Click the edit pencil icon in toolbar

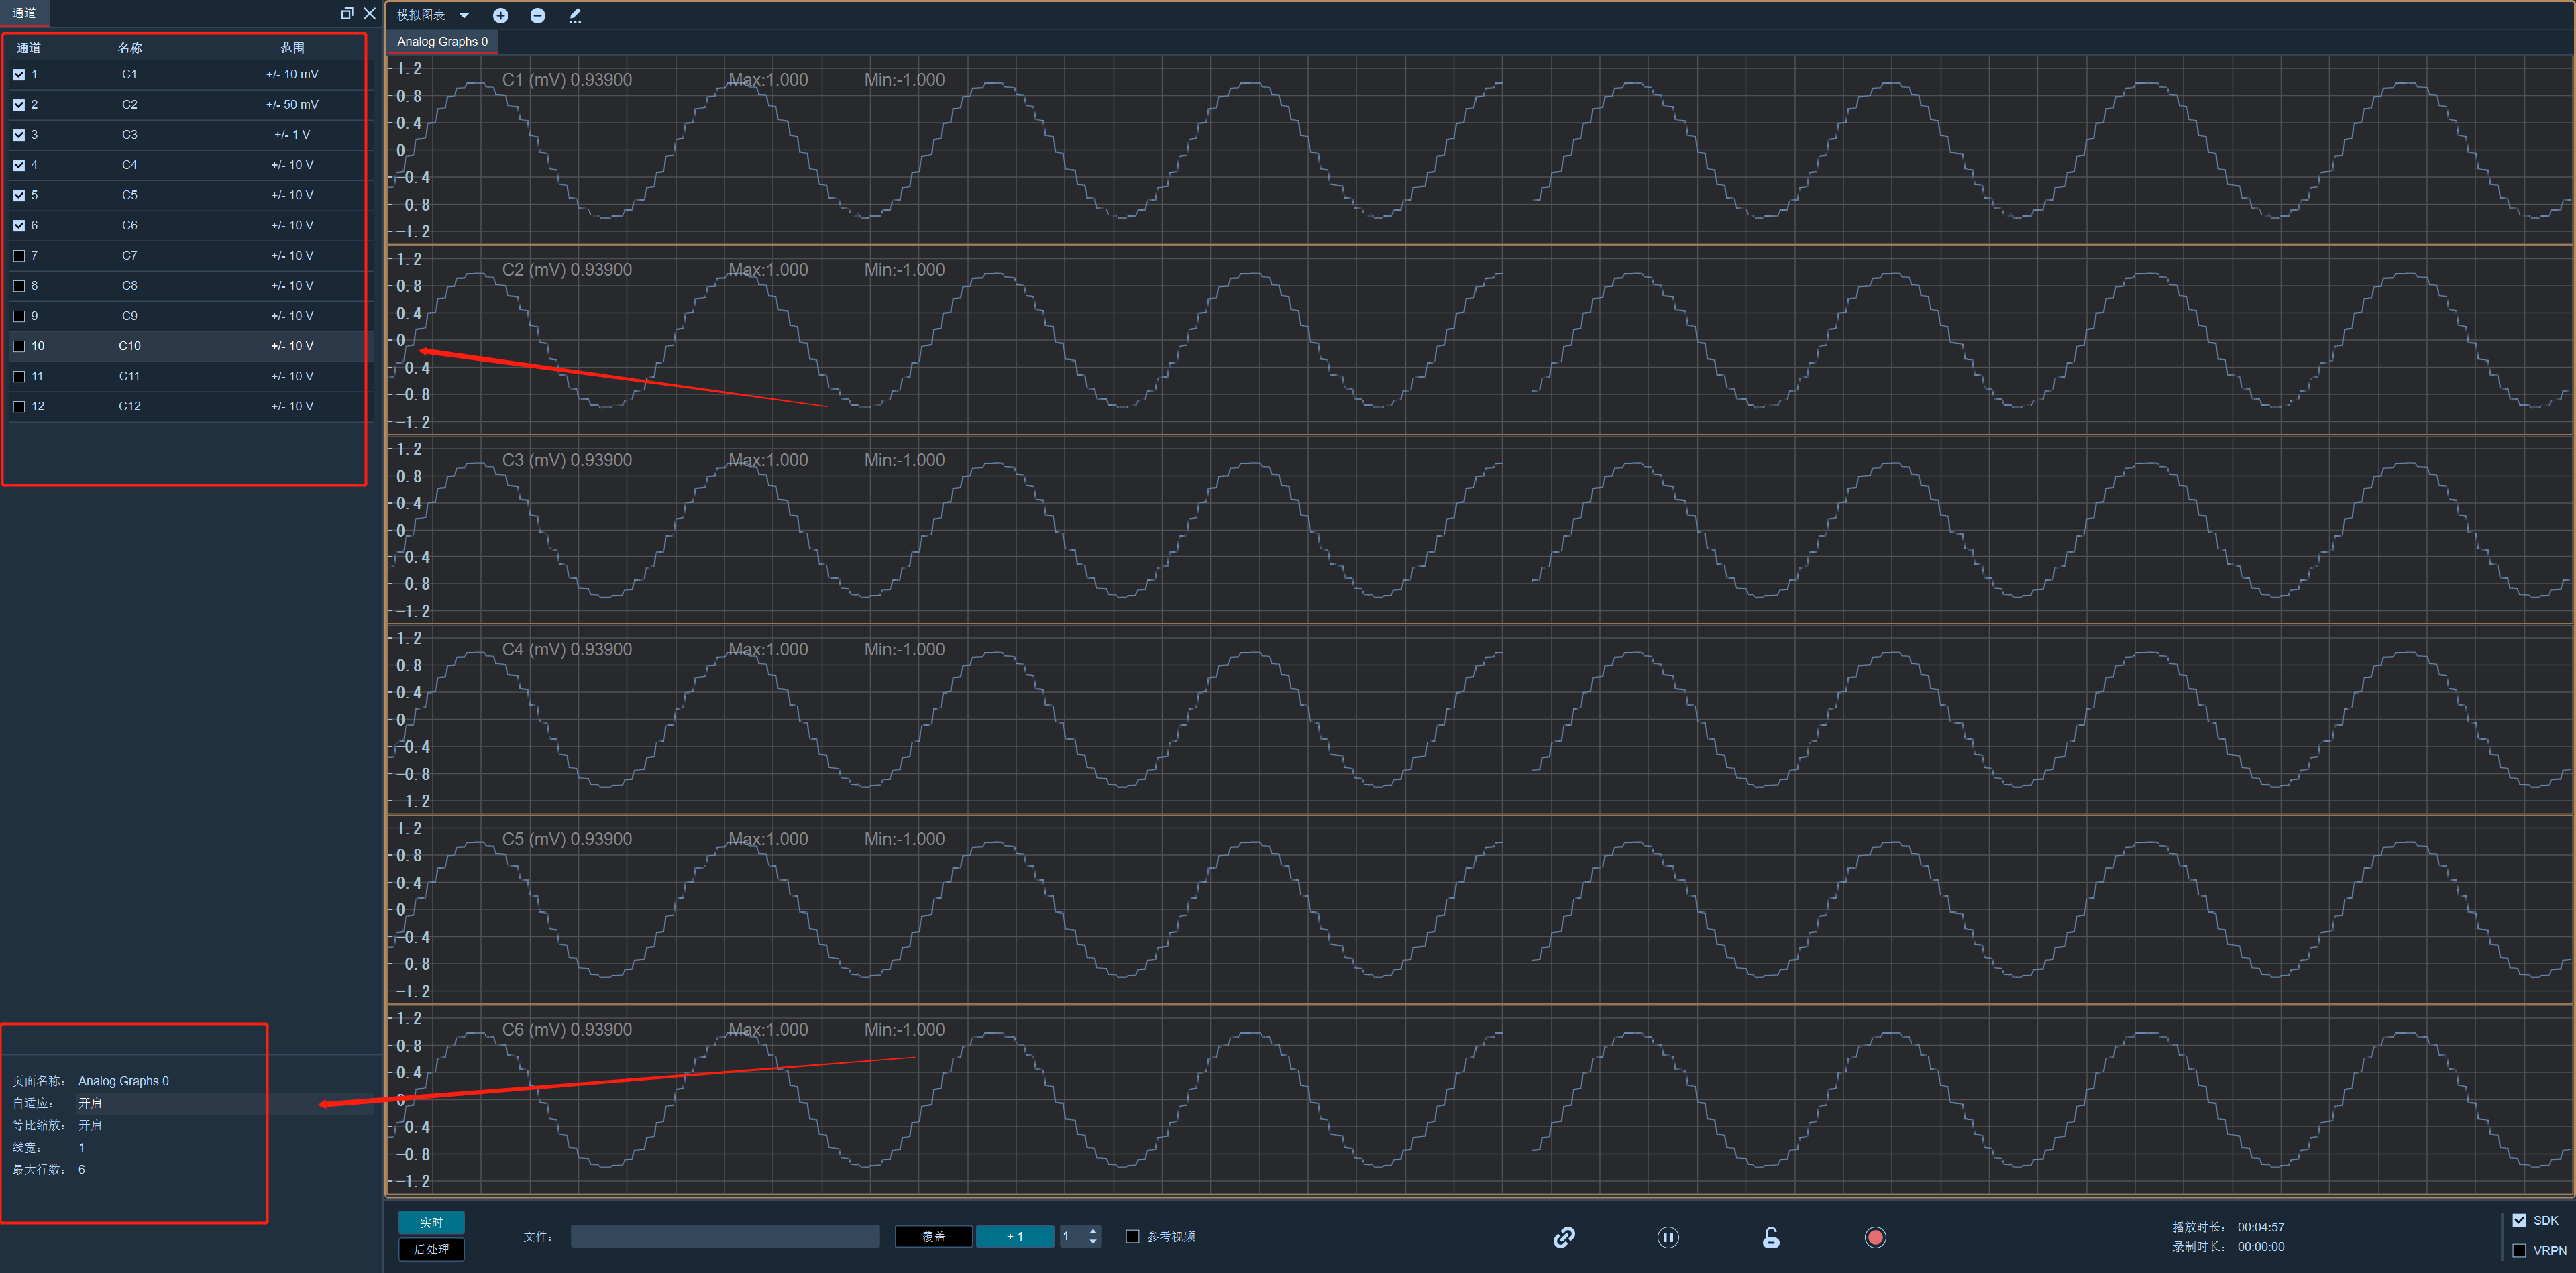coord(575,15)
